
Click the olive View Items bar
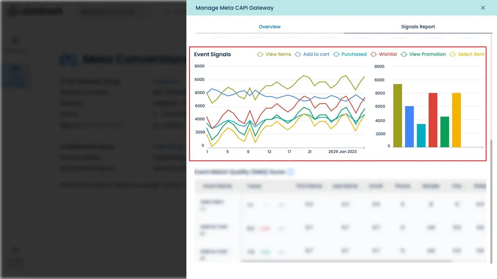coord(398,116)
